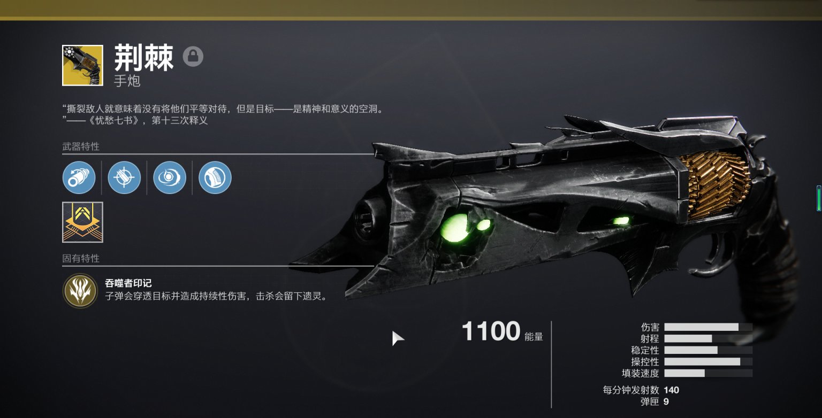Select the magazine perk icon with crosshair
The height and width of the screenshot is (418, 822).
click(124, 177)
